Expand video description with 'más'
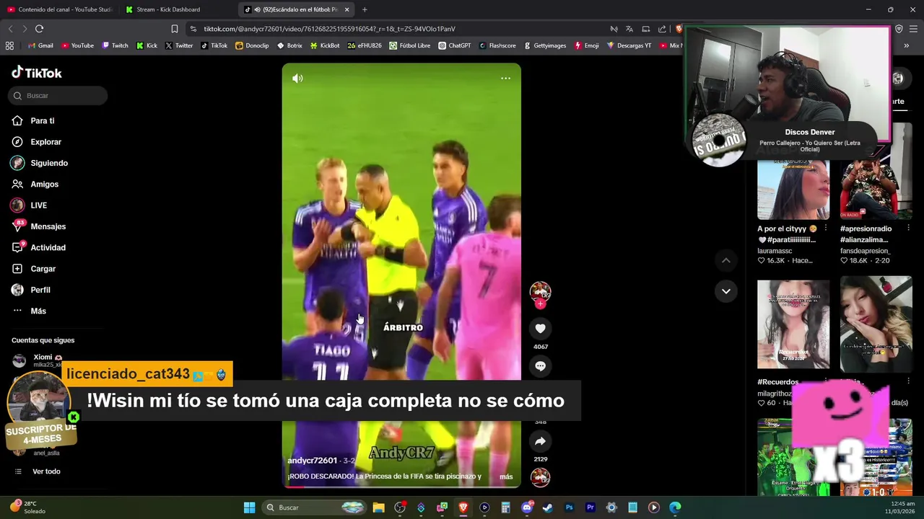This screenshot has width=924, height=519. (506, 476)
